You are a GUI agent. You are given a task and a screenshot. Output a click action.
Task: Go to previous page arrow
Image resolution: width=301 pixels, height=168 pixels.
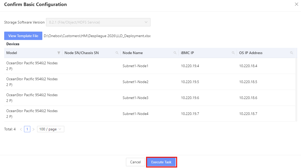click(21, 129)
